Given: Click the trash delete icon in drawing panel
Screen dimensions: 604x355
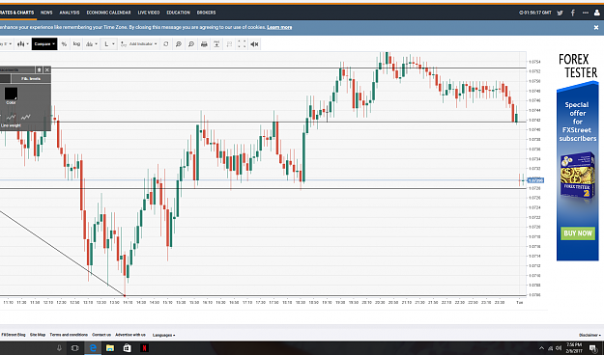Looking at the screenshot, I should click(39, 69).
